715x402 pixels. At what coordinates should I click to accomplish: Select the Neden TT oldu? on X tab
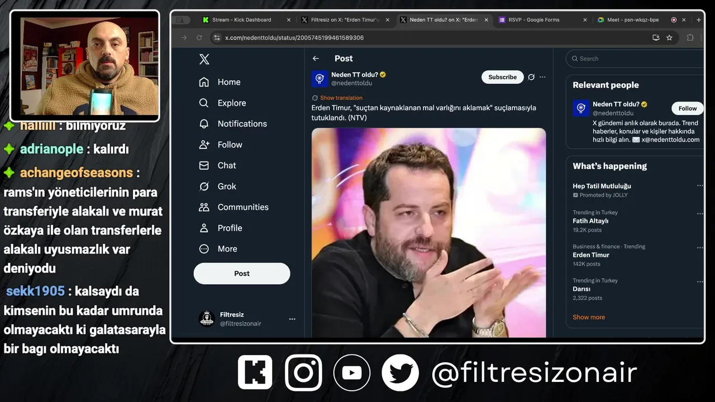445,20
